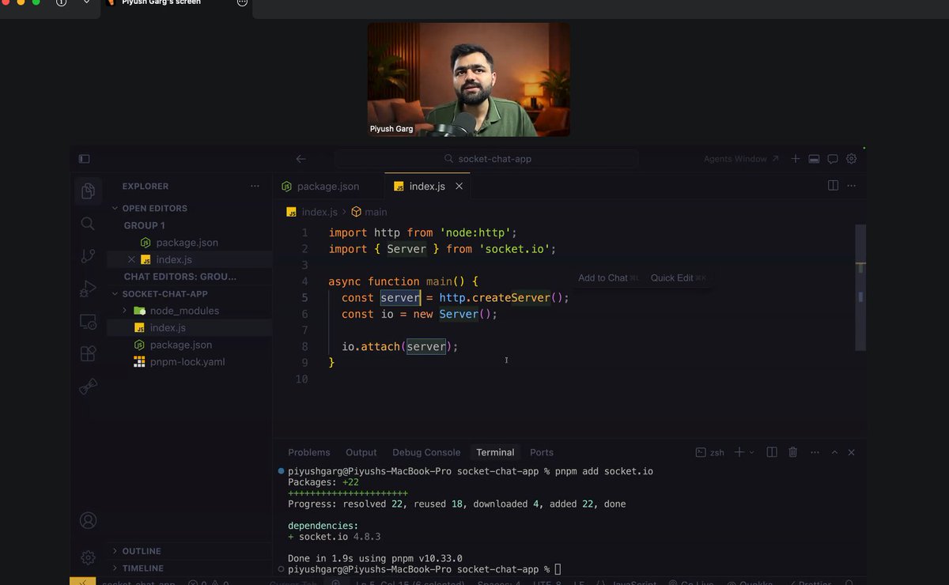
Task: Select the index.js editor tab
Action: pyautogui.click(x=428, y=187)
